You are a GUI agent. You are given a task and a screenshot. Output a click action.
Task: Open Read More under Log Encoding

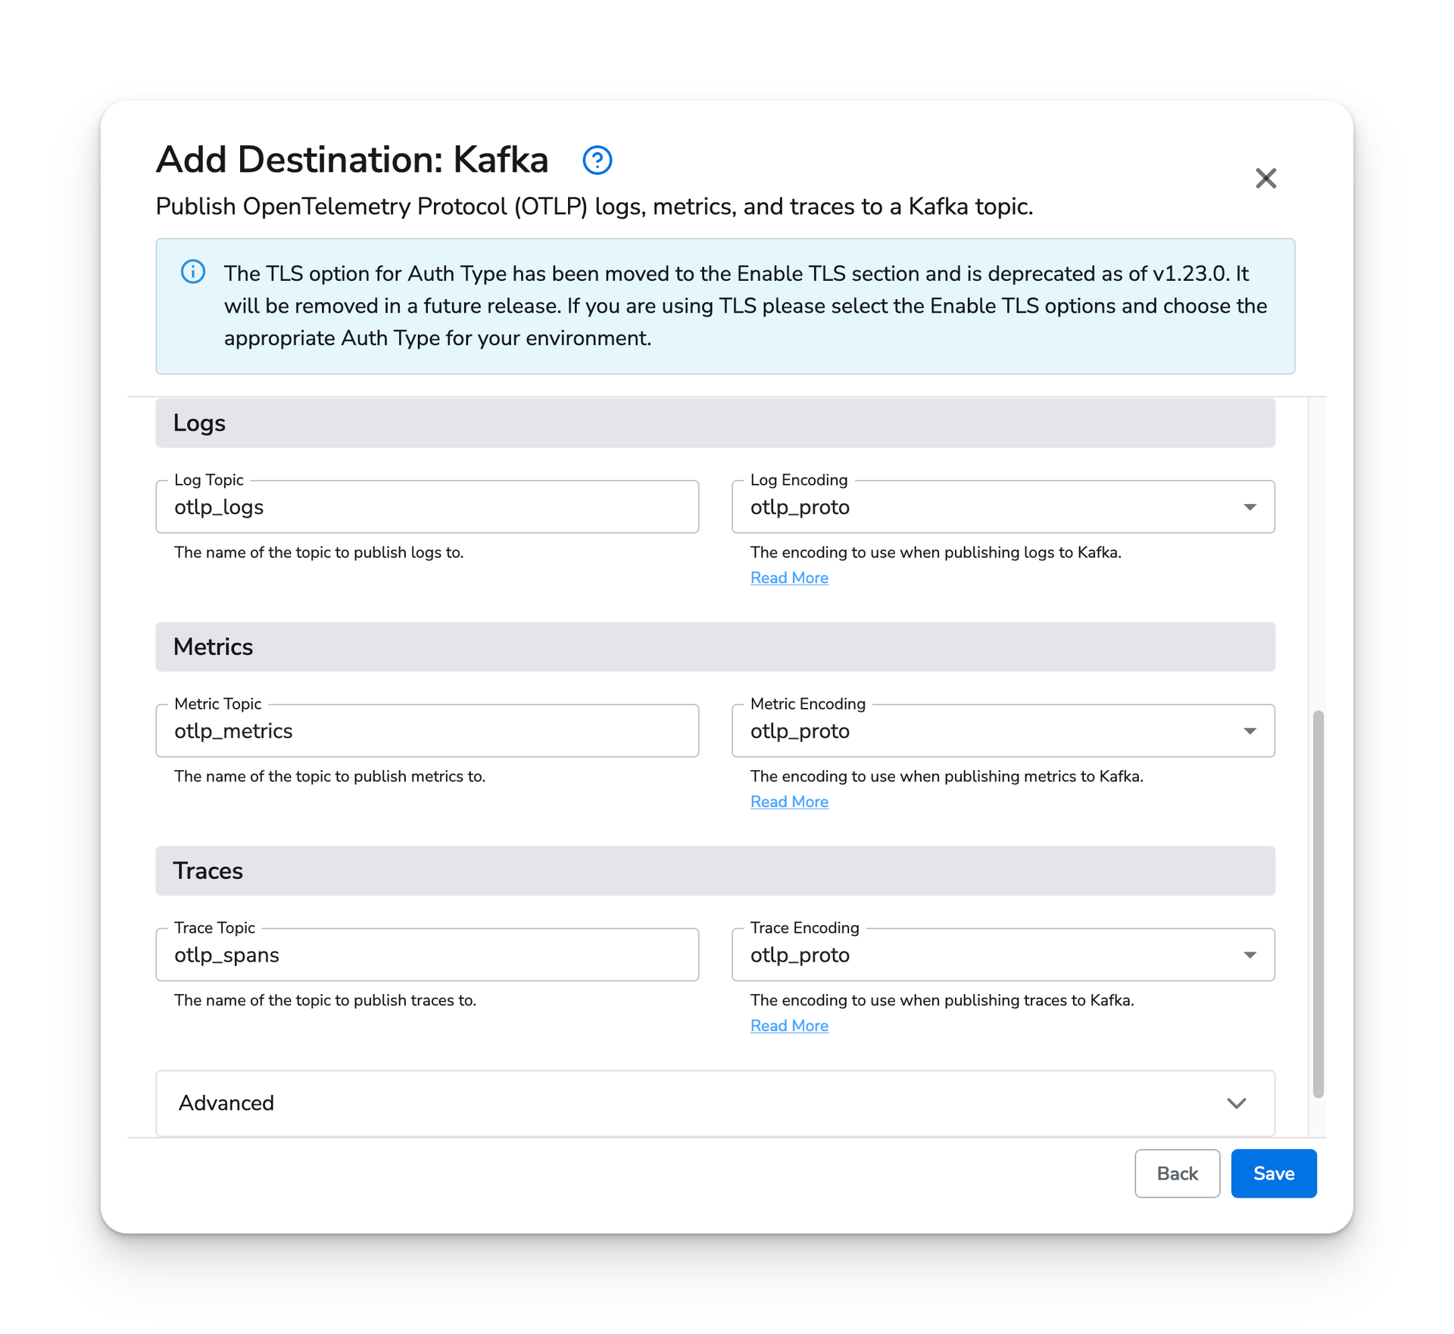coord(789,578)
